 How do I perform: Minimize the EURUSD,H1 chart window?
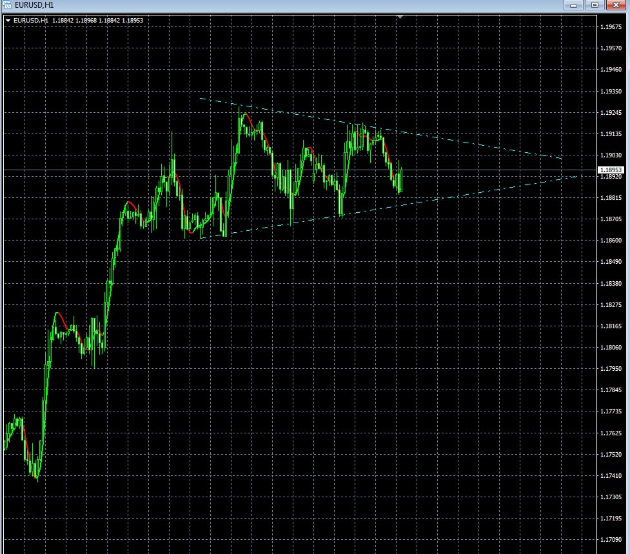573,5
